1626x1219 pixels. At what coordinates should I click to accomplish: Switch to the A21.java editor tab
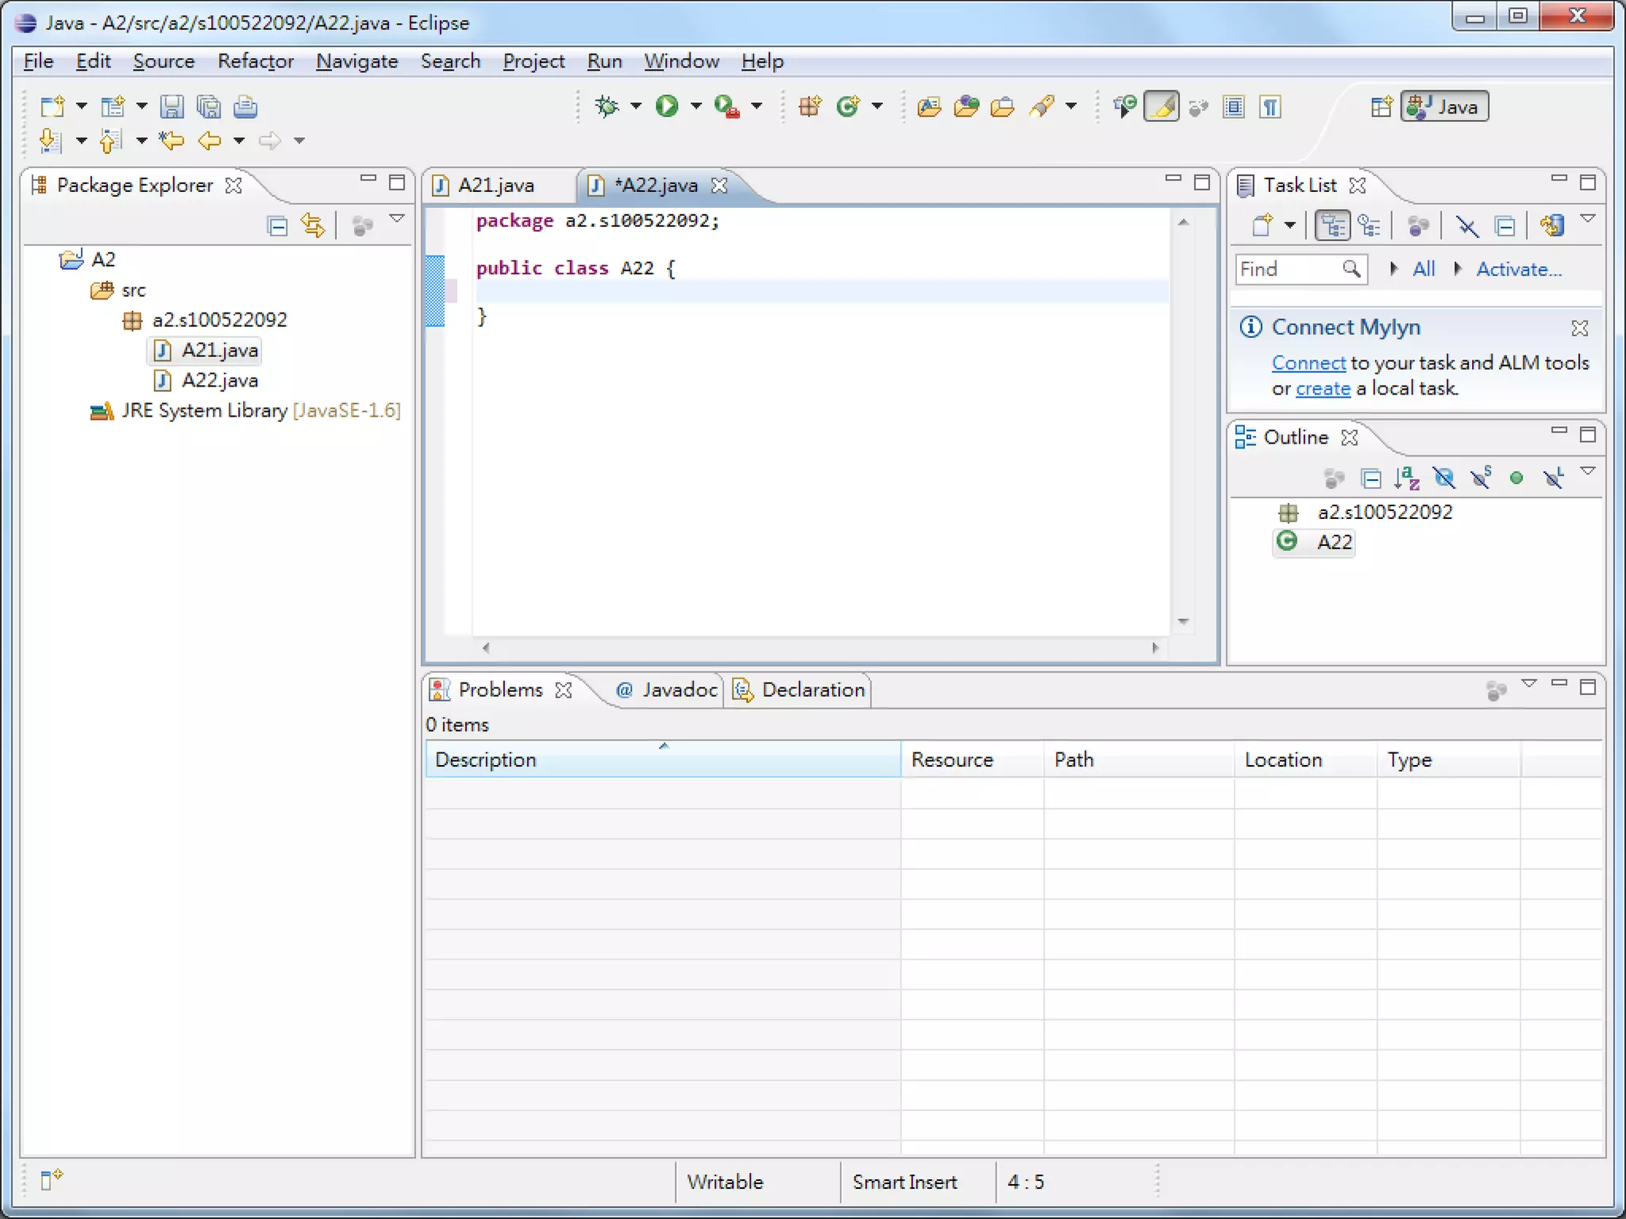495,185
